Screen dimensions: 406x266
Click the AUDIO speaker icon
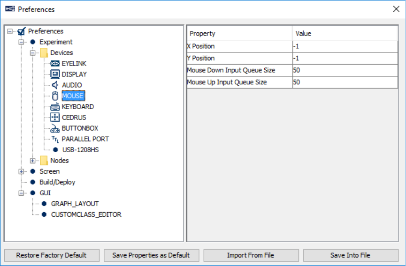[55, 85]
